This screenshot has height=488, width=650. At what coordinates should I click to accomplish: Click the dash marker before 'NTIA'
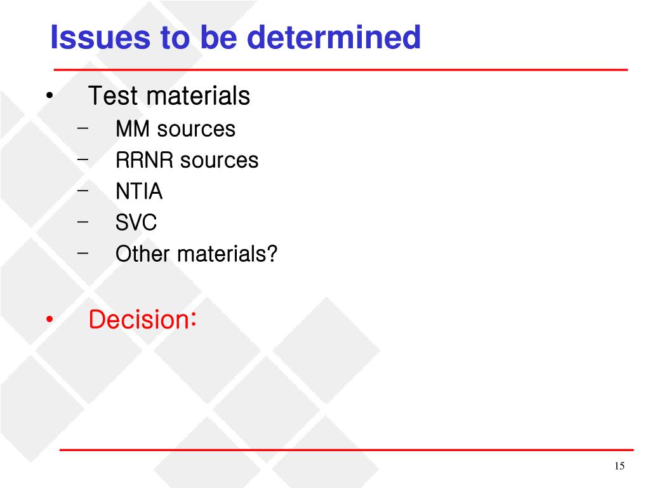pos(83,191)
